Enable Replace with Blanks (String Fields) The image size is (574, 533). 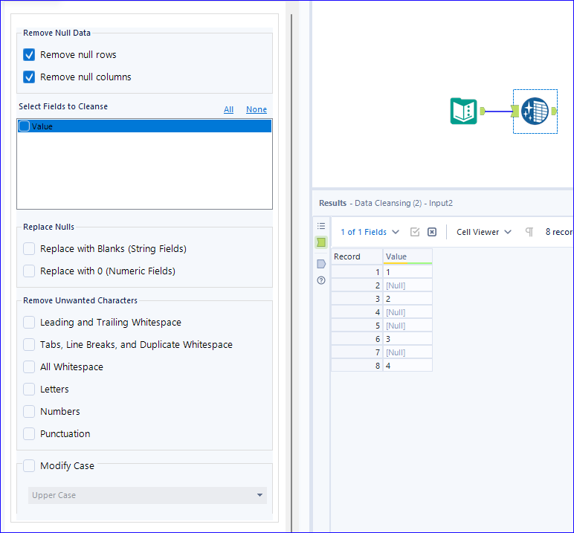[29, 248]
